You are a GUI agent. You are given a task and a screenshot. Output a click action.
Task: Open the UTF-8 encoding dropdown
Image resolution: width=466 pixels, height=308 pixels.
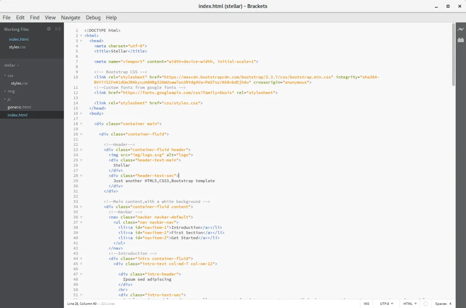pos(386,304)
